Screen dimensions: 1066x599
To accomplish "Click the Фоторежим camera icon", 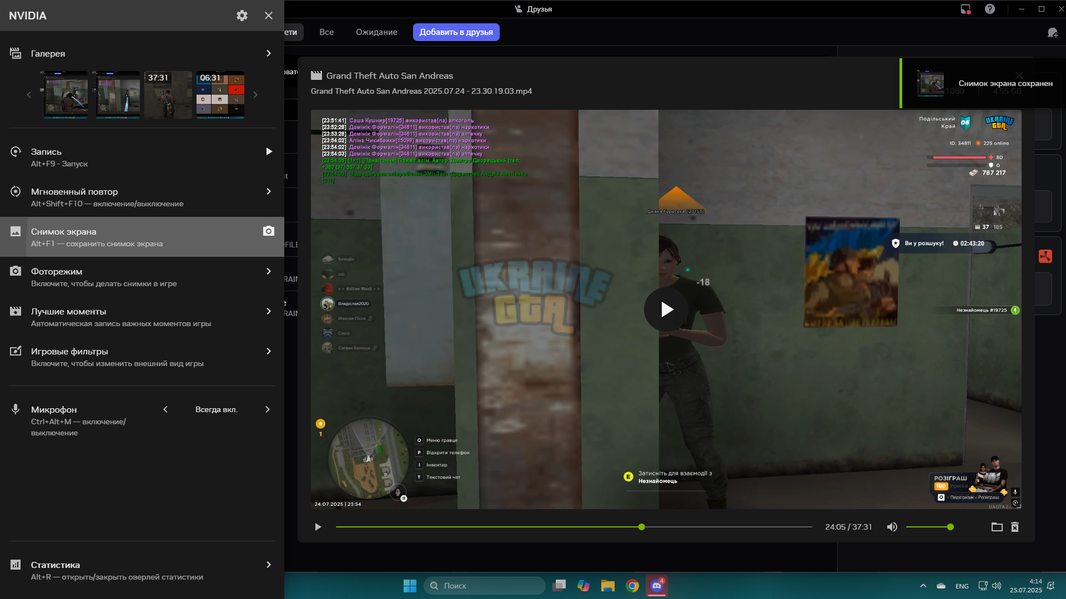I will coord(16,271).
